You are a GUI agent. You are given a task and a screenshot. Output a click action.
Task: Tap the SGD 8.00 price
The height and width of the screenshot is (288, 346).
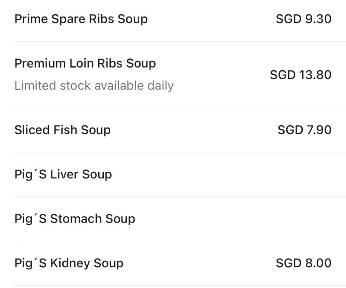(304, 263)
